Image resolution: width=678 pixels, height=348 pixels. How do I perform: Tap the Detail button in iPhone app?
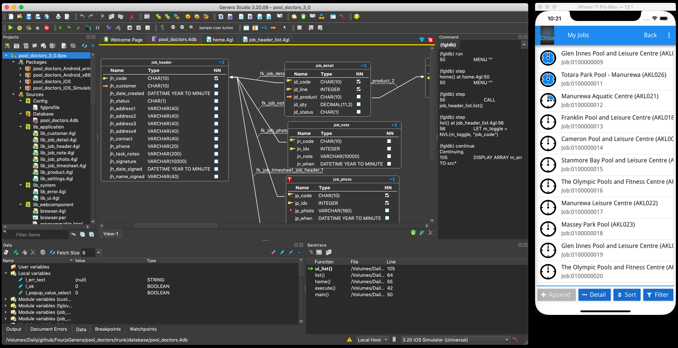tap(594, 295)
